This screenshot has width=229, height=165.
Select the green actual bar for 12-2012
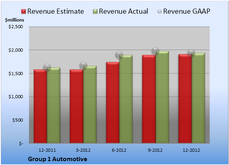coord(199,98)
